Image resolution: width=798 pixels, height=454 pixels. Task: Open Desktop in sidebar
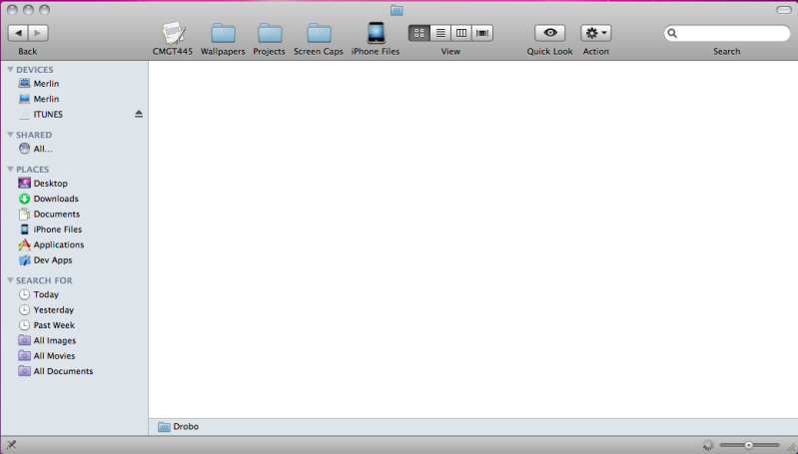tap(74, 183)
